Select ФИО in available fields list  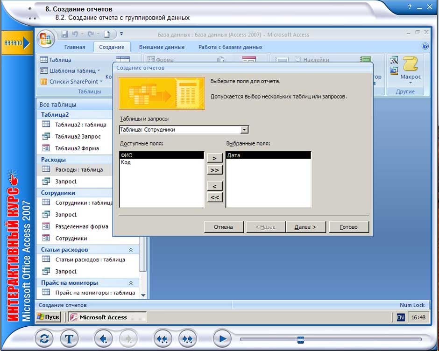coord(162,155)
